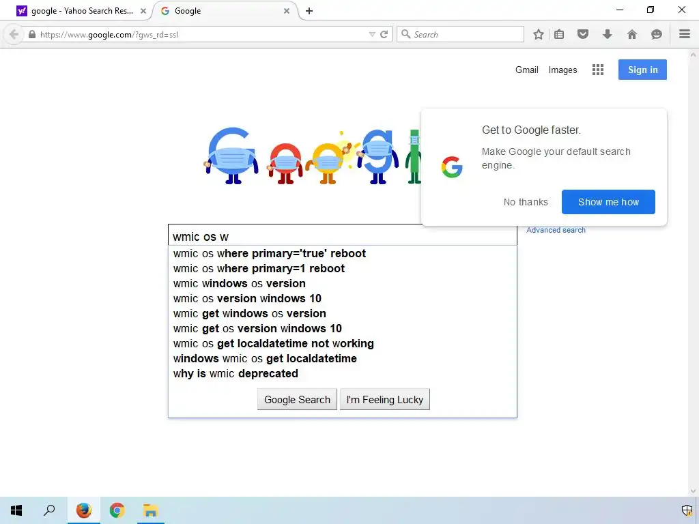Open a new tab with plus button

[309, 11]
